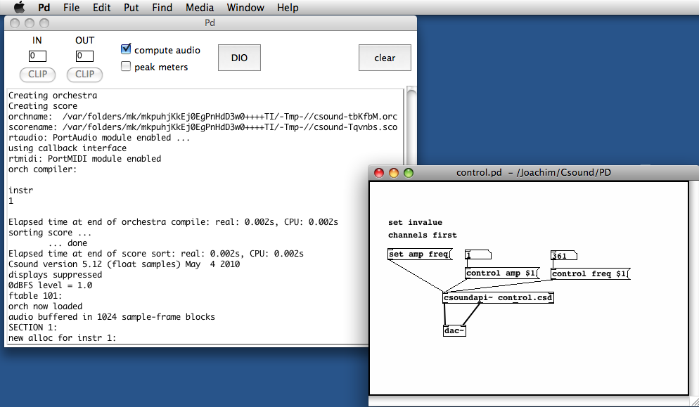Click the OUT level number field
699x407 pixels.
click(x=84, y=56)
